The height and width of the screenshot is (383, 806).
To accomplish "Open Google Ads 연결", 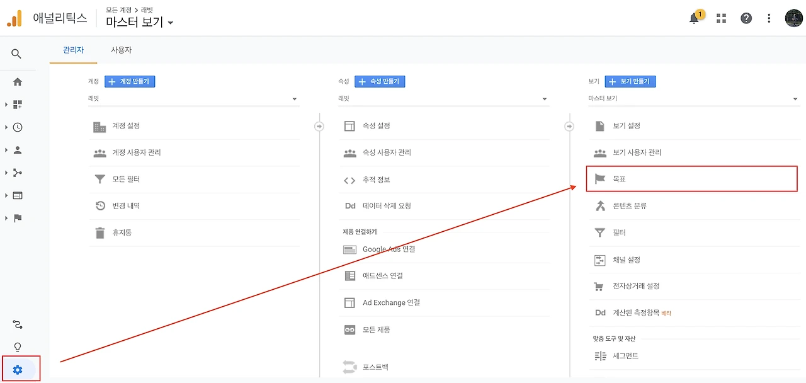I will [444, 249].
